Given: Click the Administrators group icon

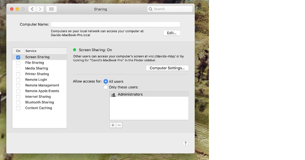Looking at the screenshot, I should click(x=113, y=94).
